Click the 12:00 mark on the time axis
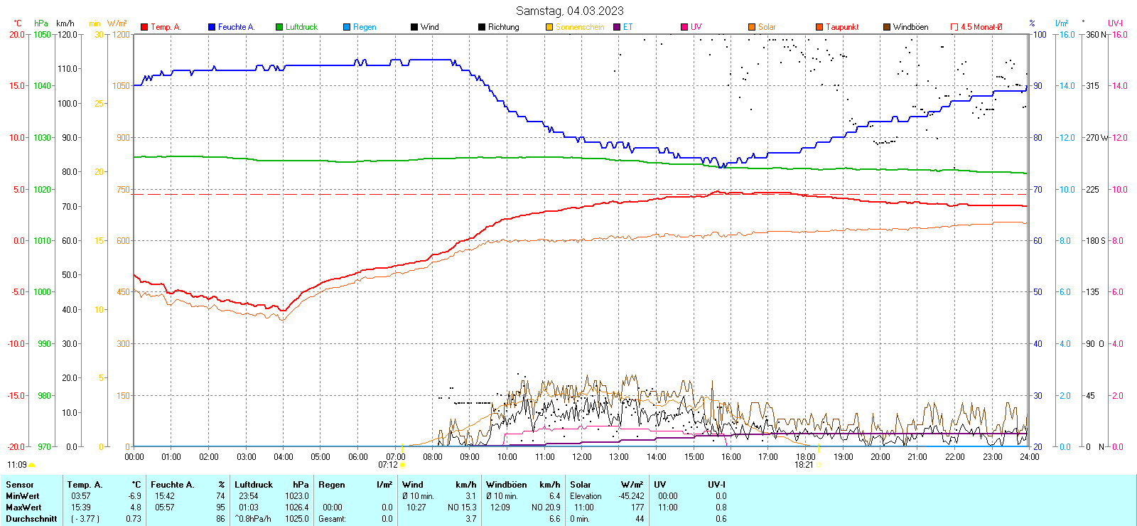This screenshot has height=526, width=1137. [582, 457]
